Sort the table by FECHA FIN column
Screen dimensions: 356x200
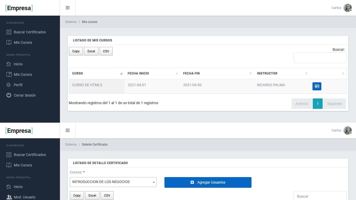tap(250, 73)
